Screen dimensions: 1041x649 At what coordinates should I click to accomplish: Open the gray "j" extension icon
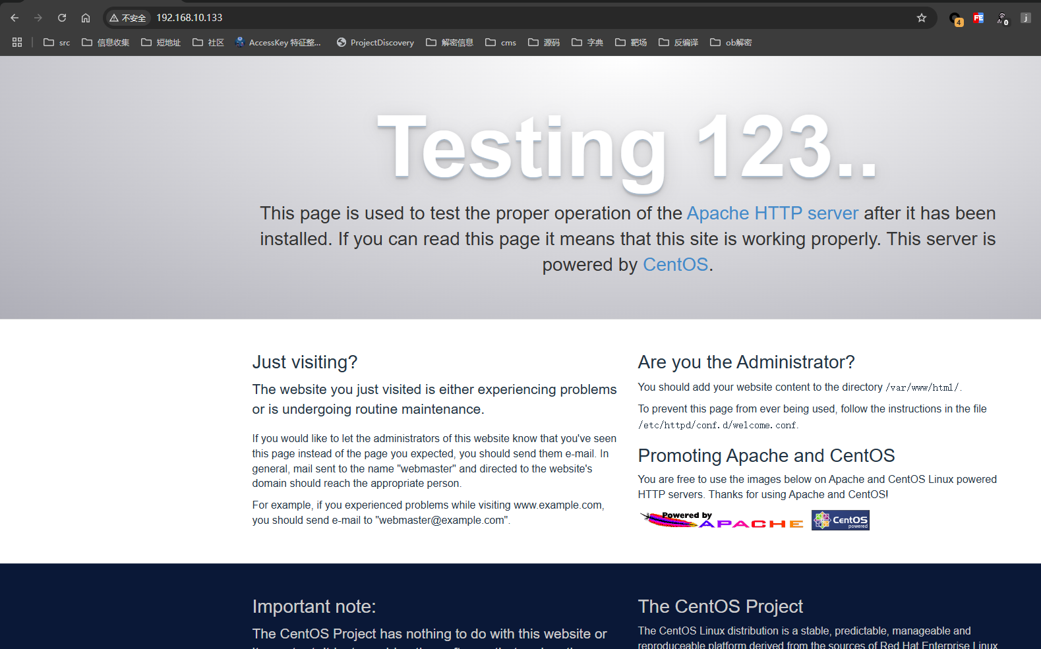click(1025, 18)
